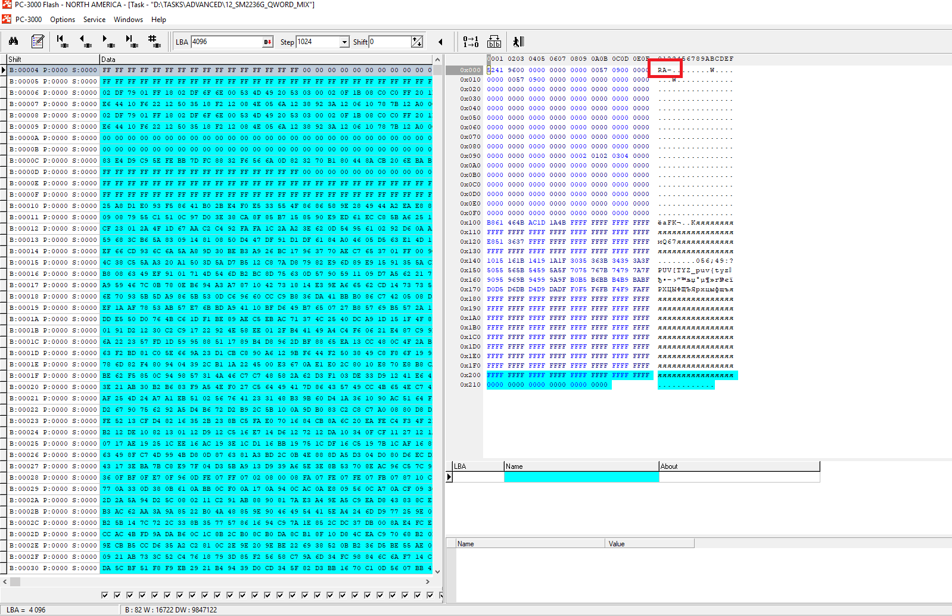Click the application icon in the title bar
The height and width of the screenshot is (616, 952).
(x=7, y=4)
